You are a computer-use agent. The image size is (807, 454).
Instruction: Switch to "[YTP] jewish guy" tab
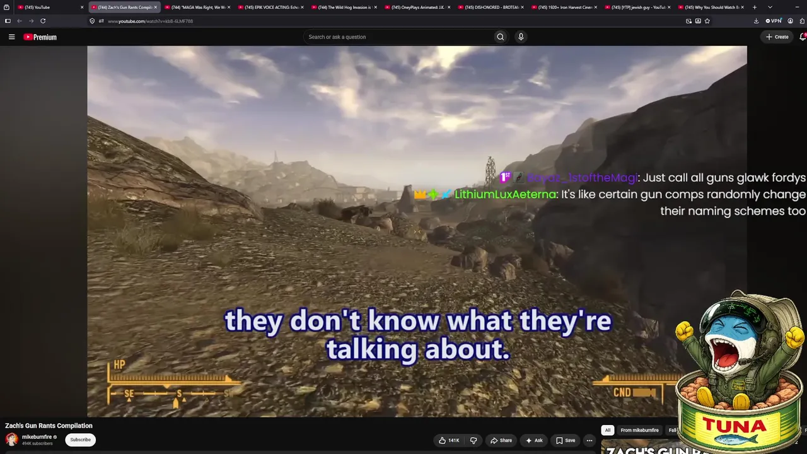(636, 8)
